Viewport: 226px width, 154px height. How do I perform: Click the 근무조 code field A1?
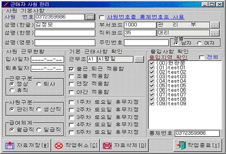92,59
